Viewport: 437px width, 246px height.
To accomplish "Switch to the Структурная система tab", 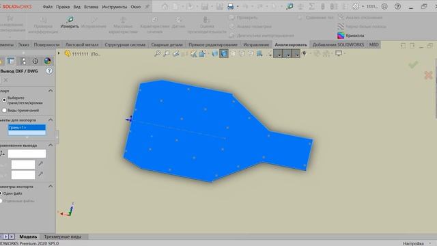I will click(125, 44).
